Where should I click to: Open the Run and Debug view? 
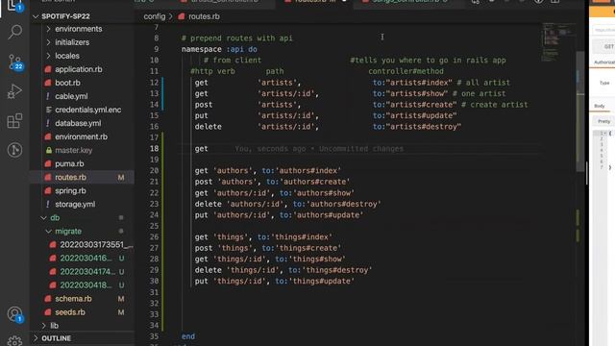coord(14,91)
